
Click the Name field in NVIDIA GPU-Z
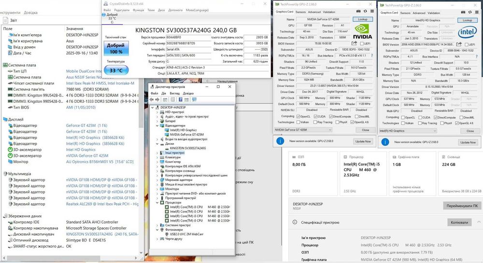(x=323, y=19)
